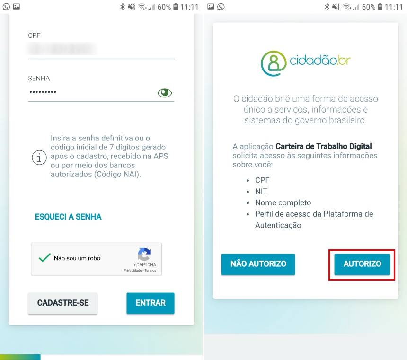Screen dimensions: 407x360
Task: Tap Bluetooth icon in left status bar
Action: [x=123, y=7]
